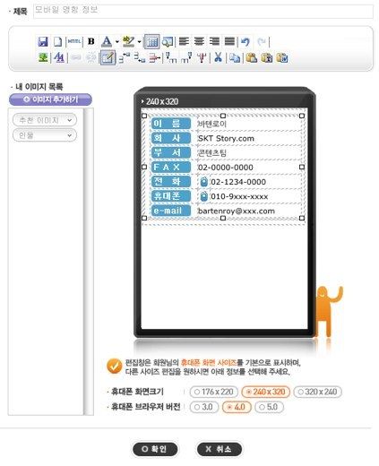
Task: Click the save floppy disk icon
Action: click(43, 41)
